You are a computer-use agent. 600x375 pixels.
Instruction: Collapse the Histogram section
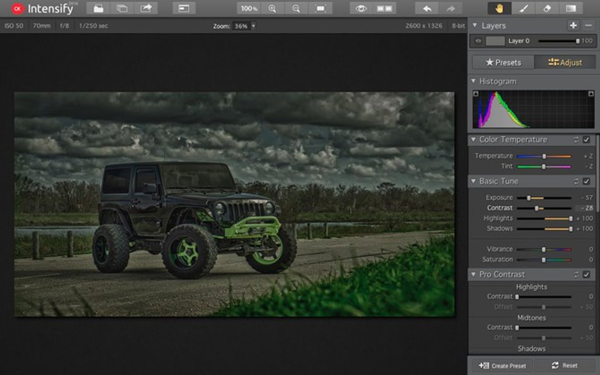[474, 81]
